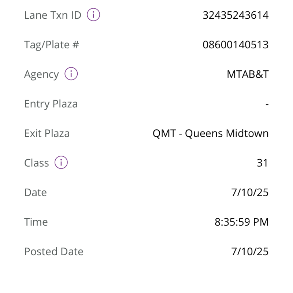
Task: Click the Class value 31
Action: coord(262,163)
